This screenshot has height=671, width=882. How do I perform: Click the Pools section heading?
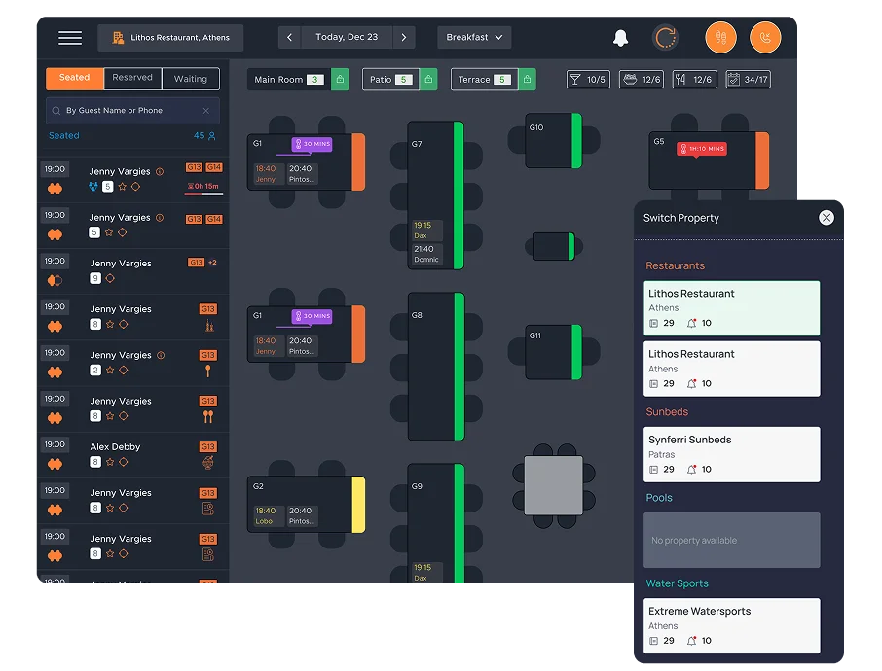[659, 497]
